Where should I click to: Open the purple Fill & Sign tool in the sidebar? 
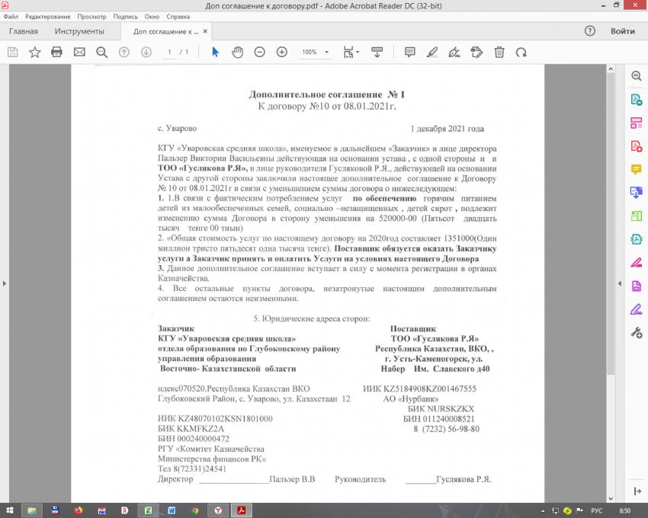[x=636, y=309]
